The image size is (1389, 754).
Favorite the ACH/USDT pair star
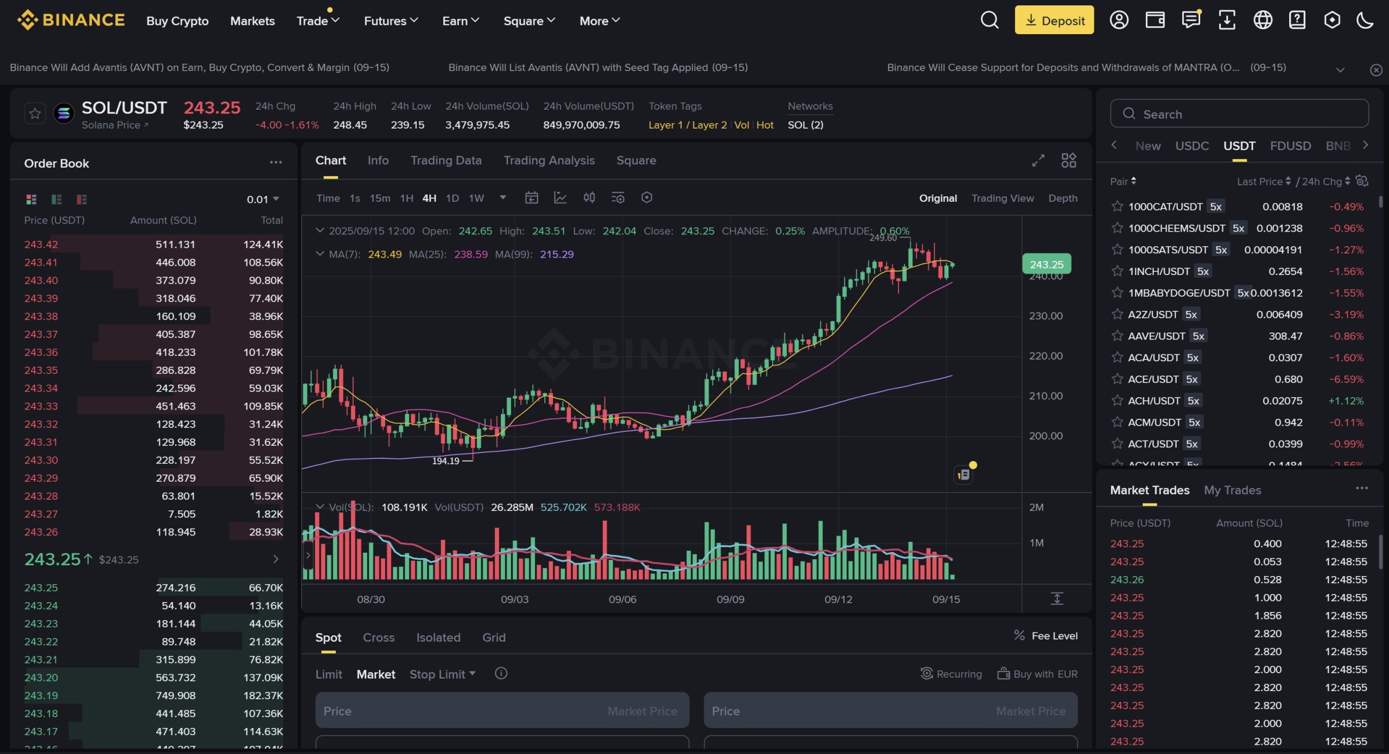(1117, 400)
